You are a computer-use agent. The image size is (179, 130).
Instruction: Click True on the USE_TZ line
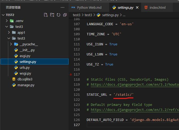109,64
